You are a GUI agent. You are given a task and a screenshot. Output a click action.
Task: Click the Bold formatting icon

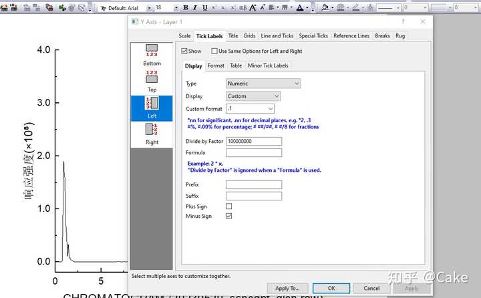point(186,7)
